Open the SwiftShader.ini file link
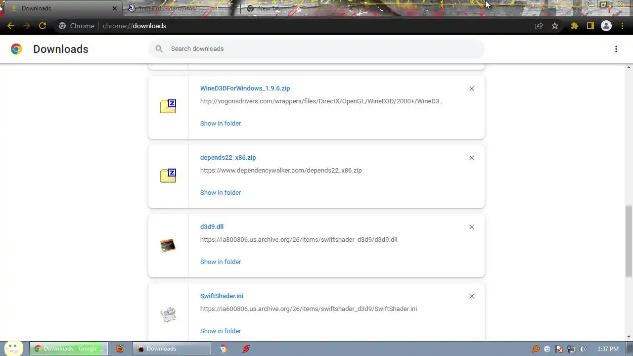 click(222, 296)
